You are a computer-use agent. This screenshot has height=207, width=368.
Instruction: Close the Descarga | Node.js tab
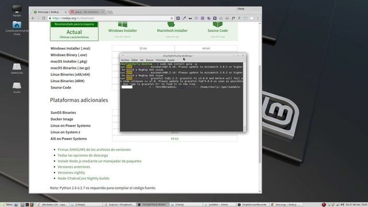pyautogui.click(x=66, y=11)
